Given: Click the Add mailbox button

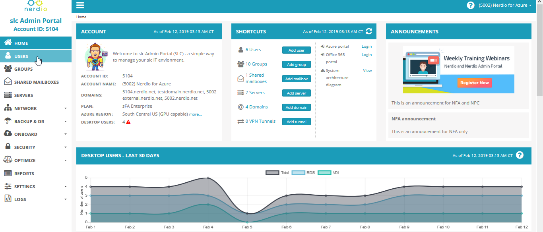Looking at the screenshot, I should (x=297, y=79).
